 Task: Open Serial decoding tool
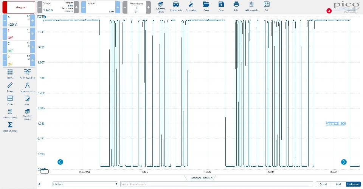tap(27, 74)
